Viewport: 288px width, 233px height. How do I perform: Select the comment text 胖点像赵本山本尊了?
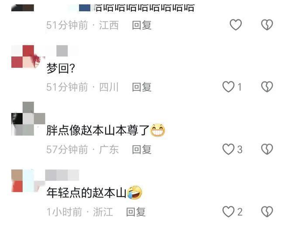98,130
